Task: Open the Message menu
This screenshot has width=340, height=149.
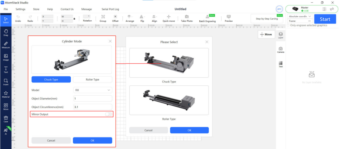Action: [86, 9]
